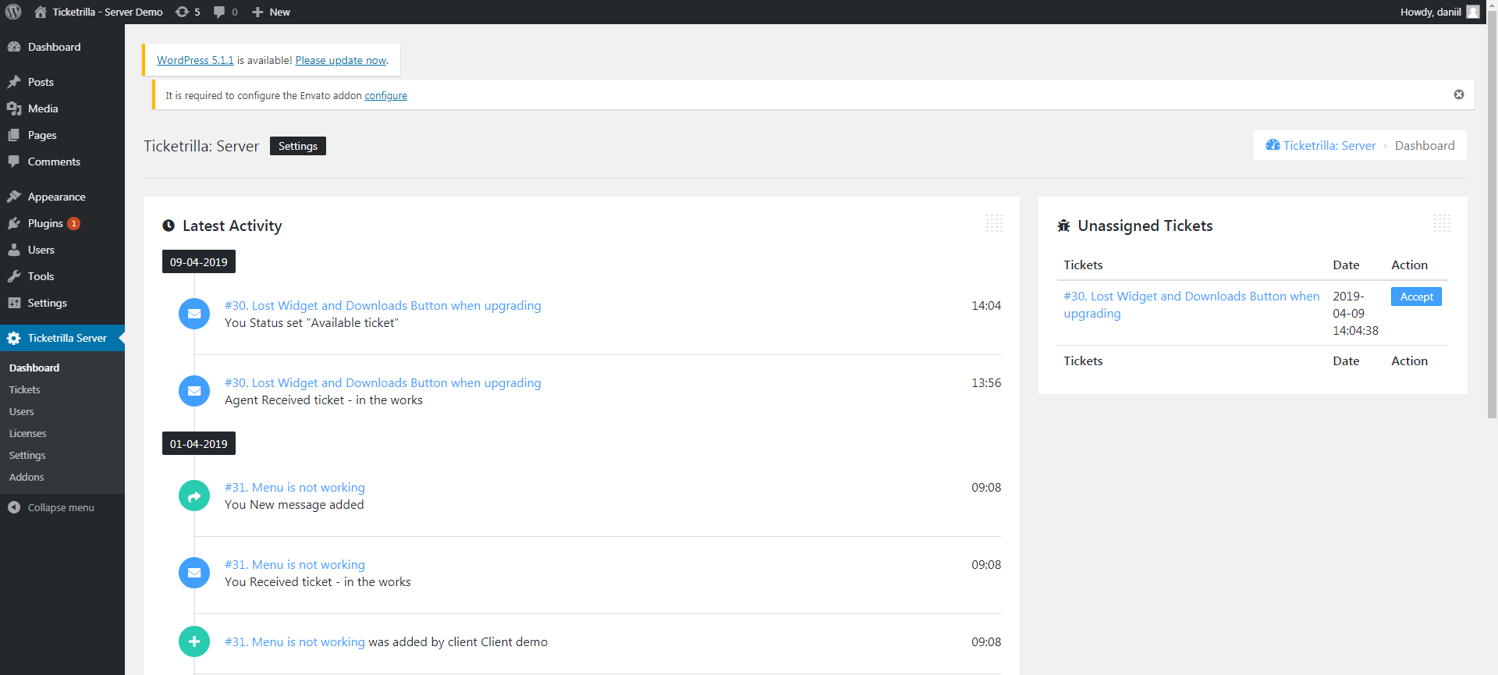This screenshot has width=1498, height=675.
Task: Click the New plus icon in admin bar
Action: [x=257, y=12]
